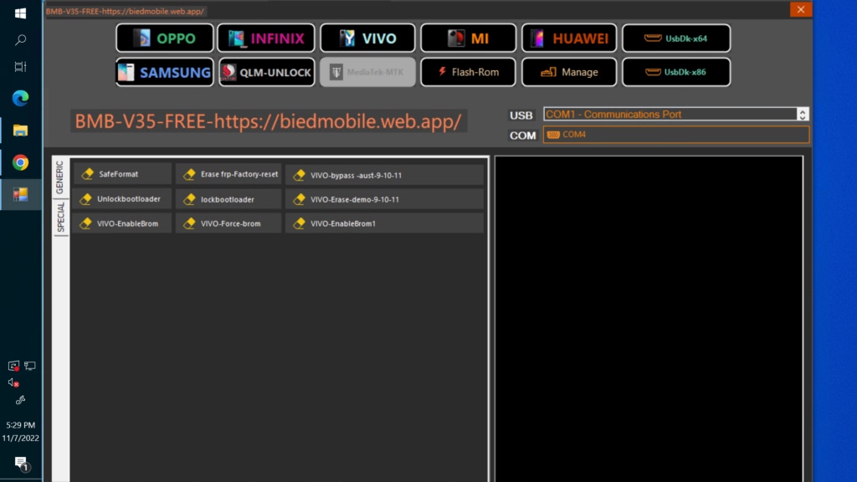
Task: Click the phone icon on OPPO button
Action: [x=142, y=38]
